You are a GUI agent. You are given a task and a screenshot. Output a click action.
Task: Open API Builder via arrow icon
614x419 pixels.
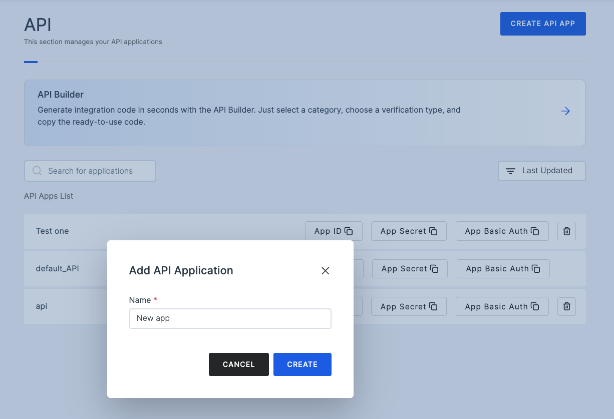point(565,111)
